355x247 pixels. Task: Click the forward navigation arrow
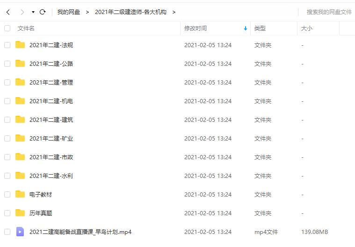point(22,12)
